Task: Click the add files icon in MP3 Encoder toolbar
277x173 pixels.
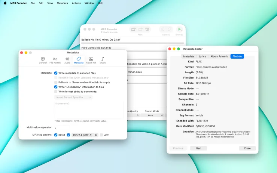Action: click(x=133, y=29)
